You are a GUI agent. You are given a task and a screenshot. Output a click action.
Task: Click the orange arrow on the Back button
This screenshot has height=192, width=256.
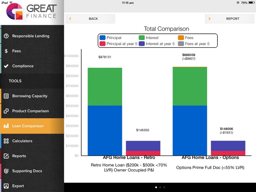[x=70, y=19]
